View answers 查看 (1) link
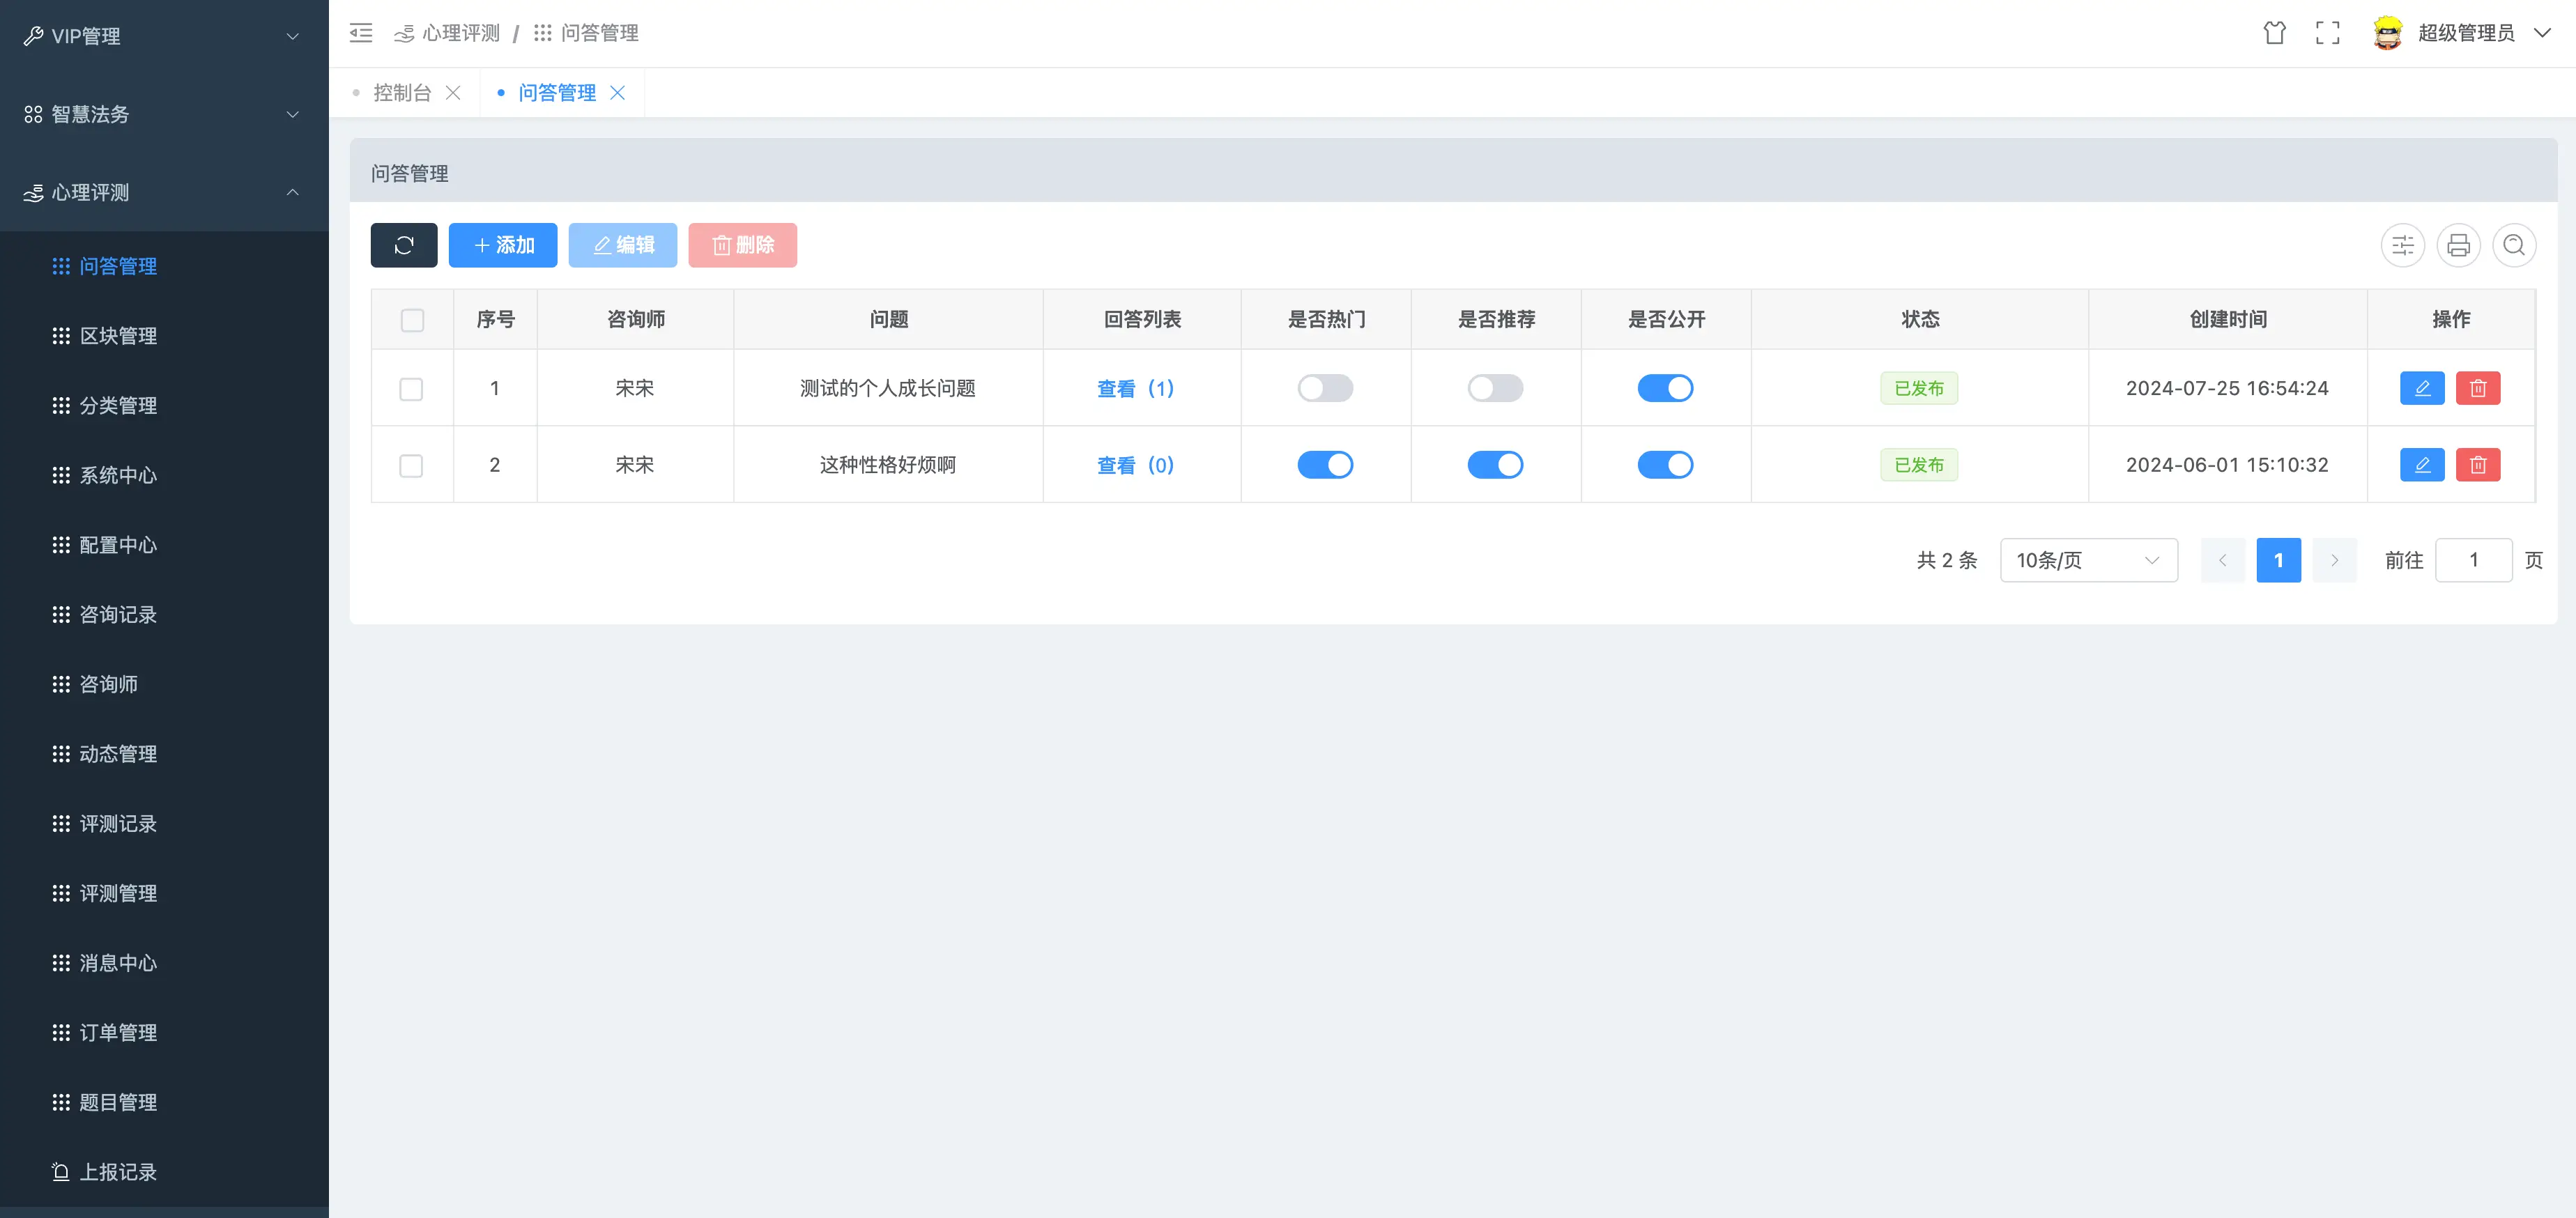The image size is (2576, 1218). tap(1135, 388)
